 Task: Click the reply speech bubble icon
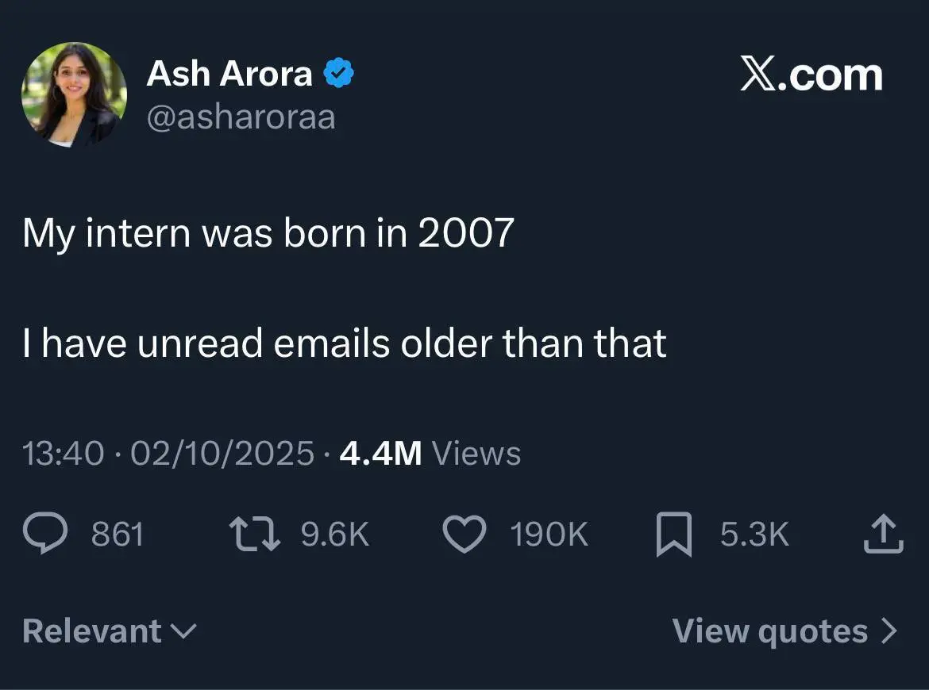[45, 534]
